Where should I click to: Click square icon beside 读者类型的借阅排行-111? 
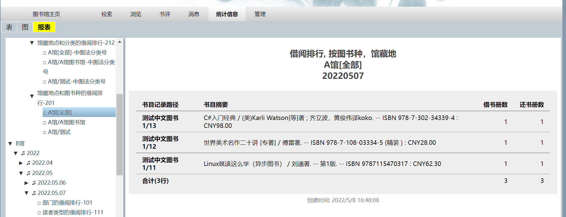39,213
